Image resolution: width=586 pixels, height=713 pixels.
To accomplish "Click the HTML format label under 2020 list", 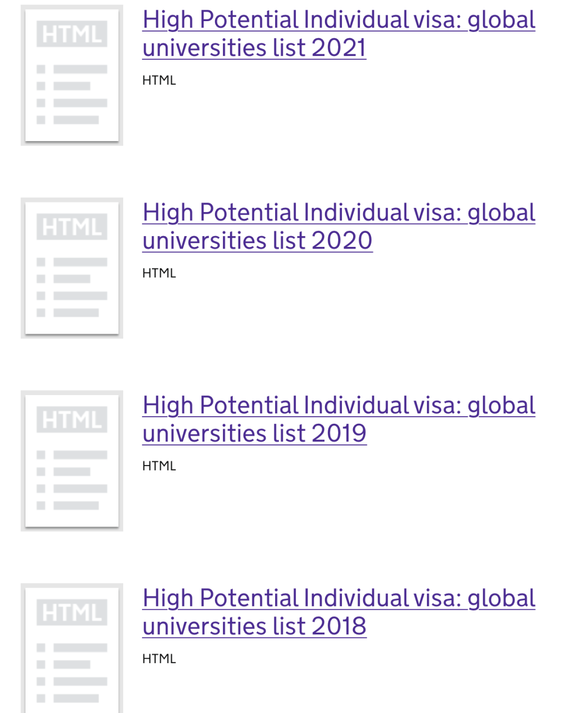I will [x=159, y=273].
